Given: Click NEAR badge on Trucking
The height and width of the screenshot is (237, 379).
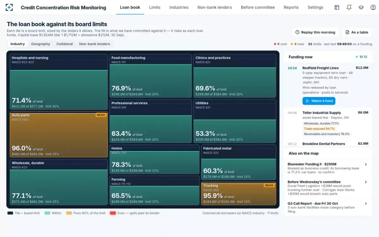Looking at the screenshot, I should (x=269, y=185).
